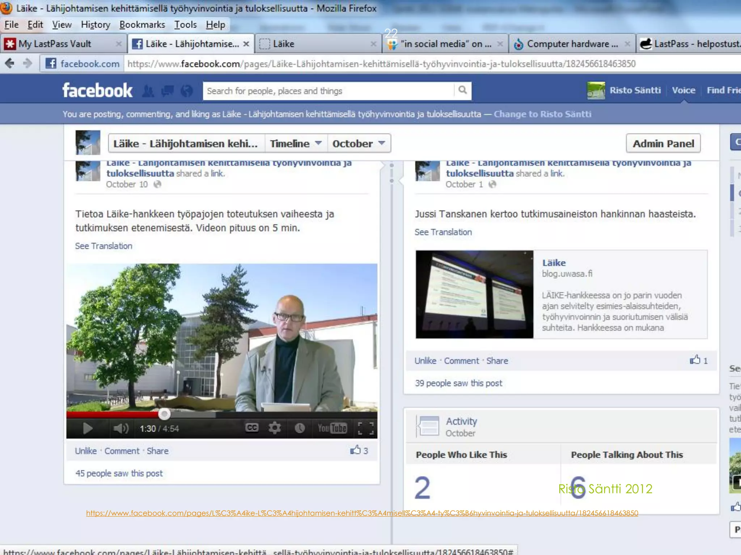Viewport: 741px width, 555px height.
Task: Click Change to Risto Säntti link
Action: point(542,114)
